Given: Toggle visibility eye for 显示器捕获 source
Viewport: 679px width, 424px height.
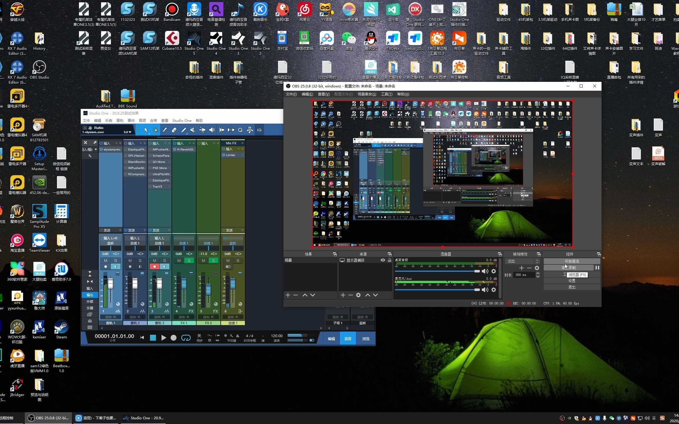Looking at the screenshot, I should pos(383,260).
